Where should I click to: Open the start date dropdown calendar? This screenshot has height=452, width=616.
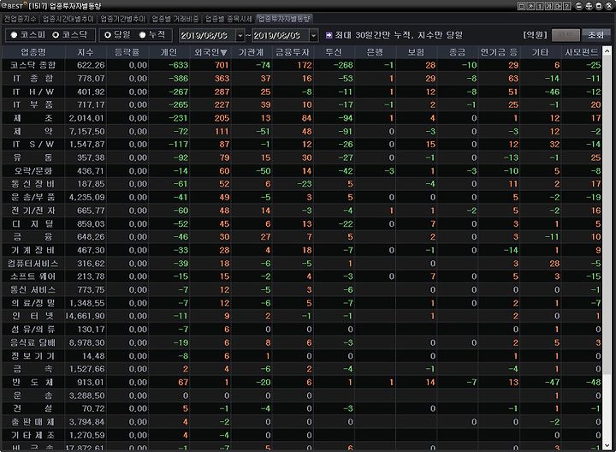coord(240,36)
